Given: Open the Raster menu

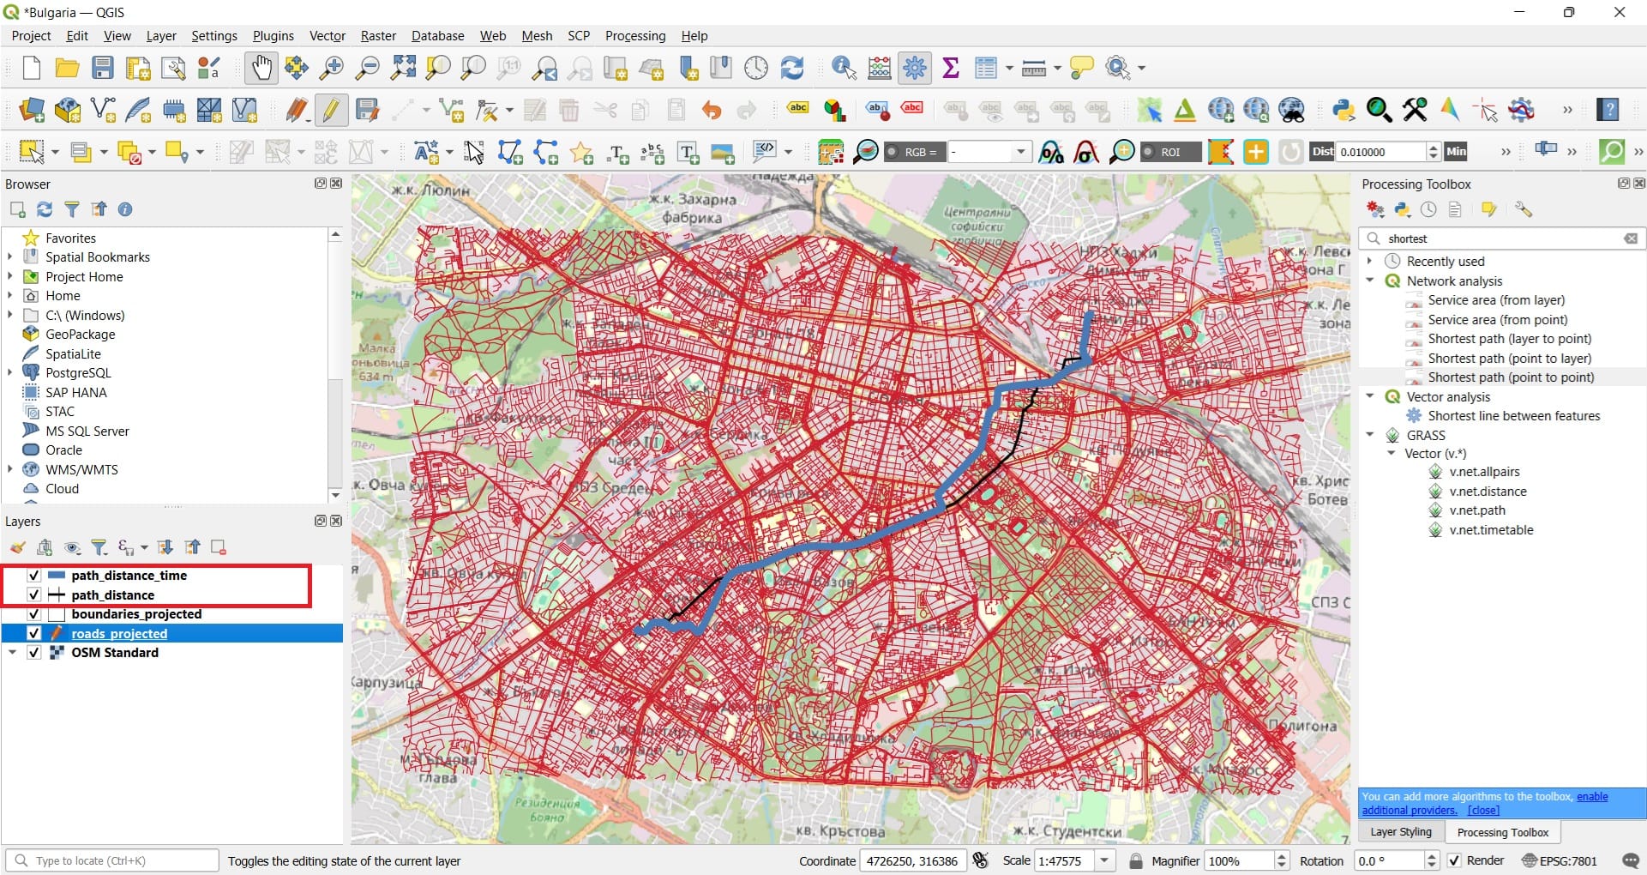Looking at the screenshot, I should coord(378,36).
